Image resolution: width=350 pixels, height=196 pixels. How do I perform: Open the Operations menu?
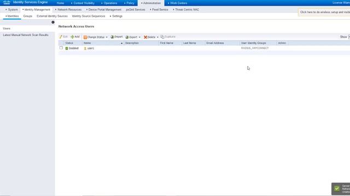pos(109,3)
